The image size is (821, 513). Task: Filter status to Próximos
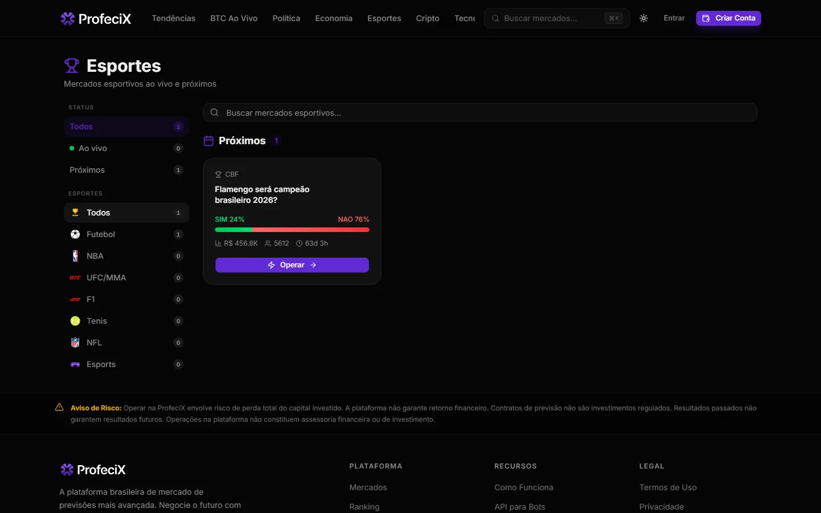[x=127, y=170]
